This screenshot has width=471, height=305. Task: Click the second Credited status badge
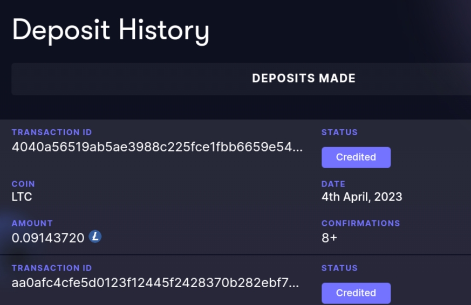356,293
